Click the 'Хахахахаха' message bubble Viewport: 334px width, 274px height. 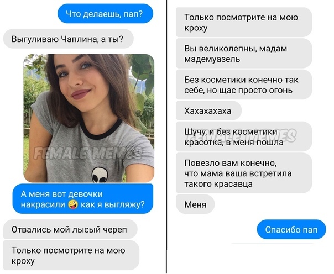coord(209,110)
